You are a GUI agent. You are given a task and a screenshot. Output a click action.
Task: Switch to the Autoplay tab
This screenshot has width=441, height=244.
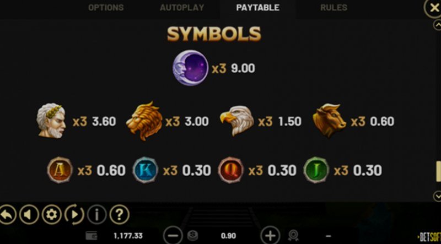(x=182, y=8)
